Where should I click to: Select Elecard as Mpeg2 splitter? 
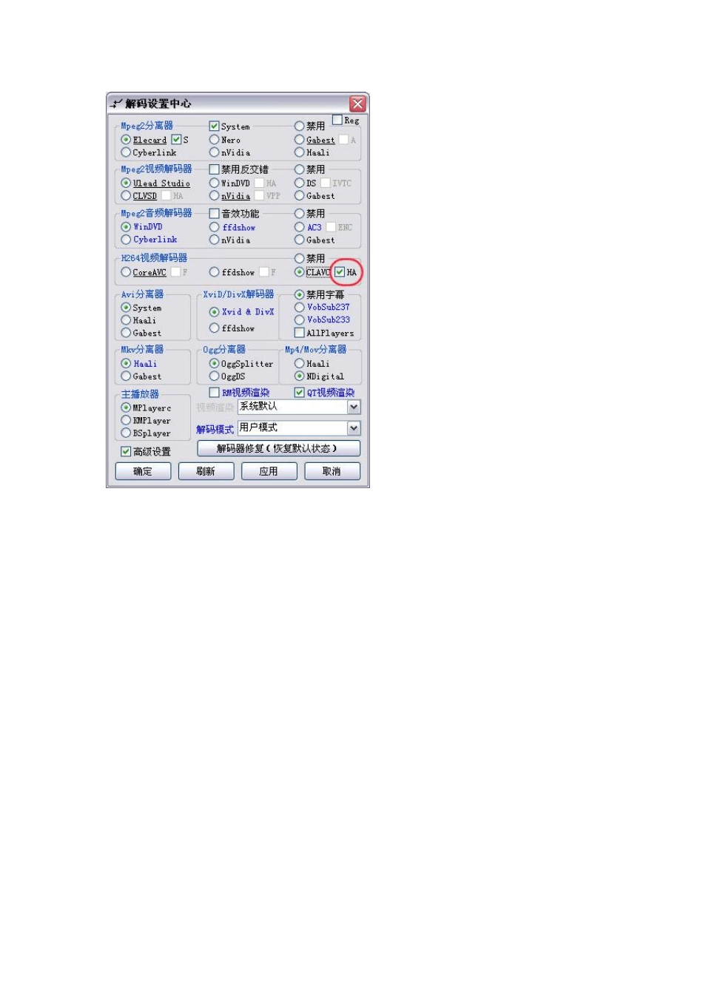click(x=126, y=140)
